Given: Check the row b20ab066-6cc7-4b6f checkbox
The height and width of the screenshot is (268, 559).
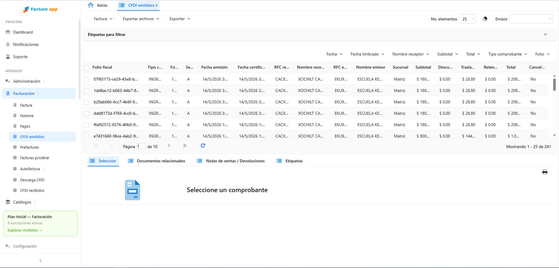Looking at the screenshot, I should (x=86, y=102).
